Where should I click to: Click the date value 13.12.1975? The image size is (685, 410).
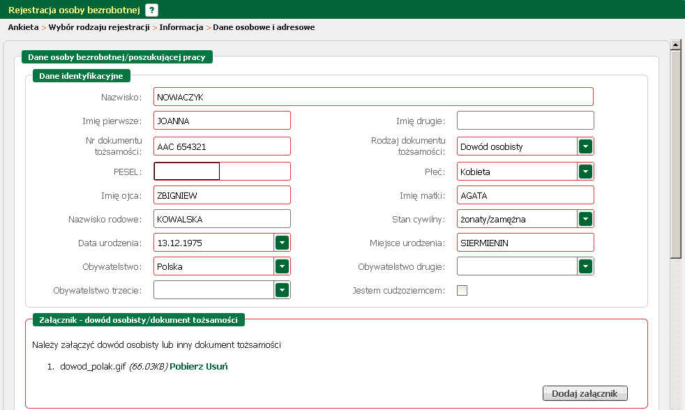(179, 243)
